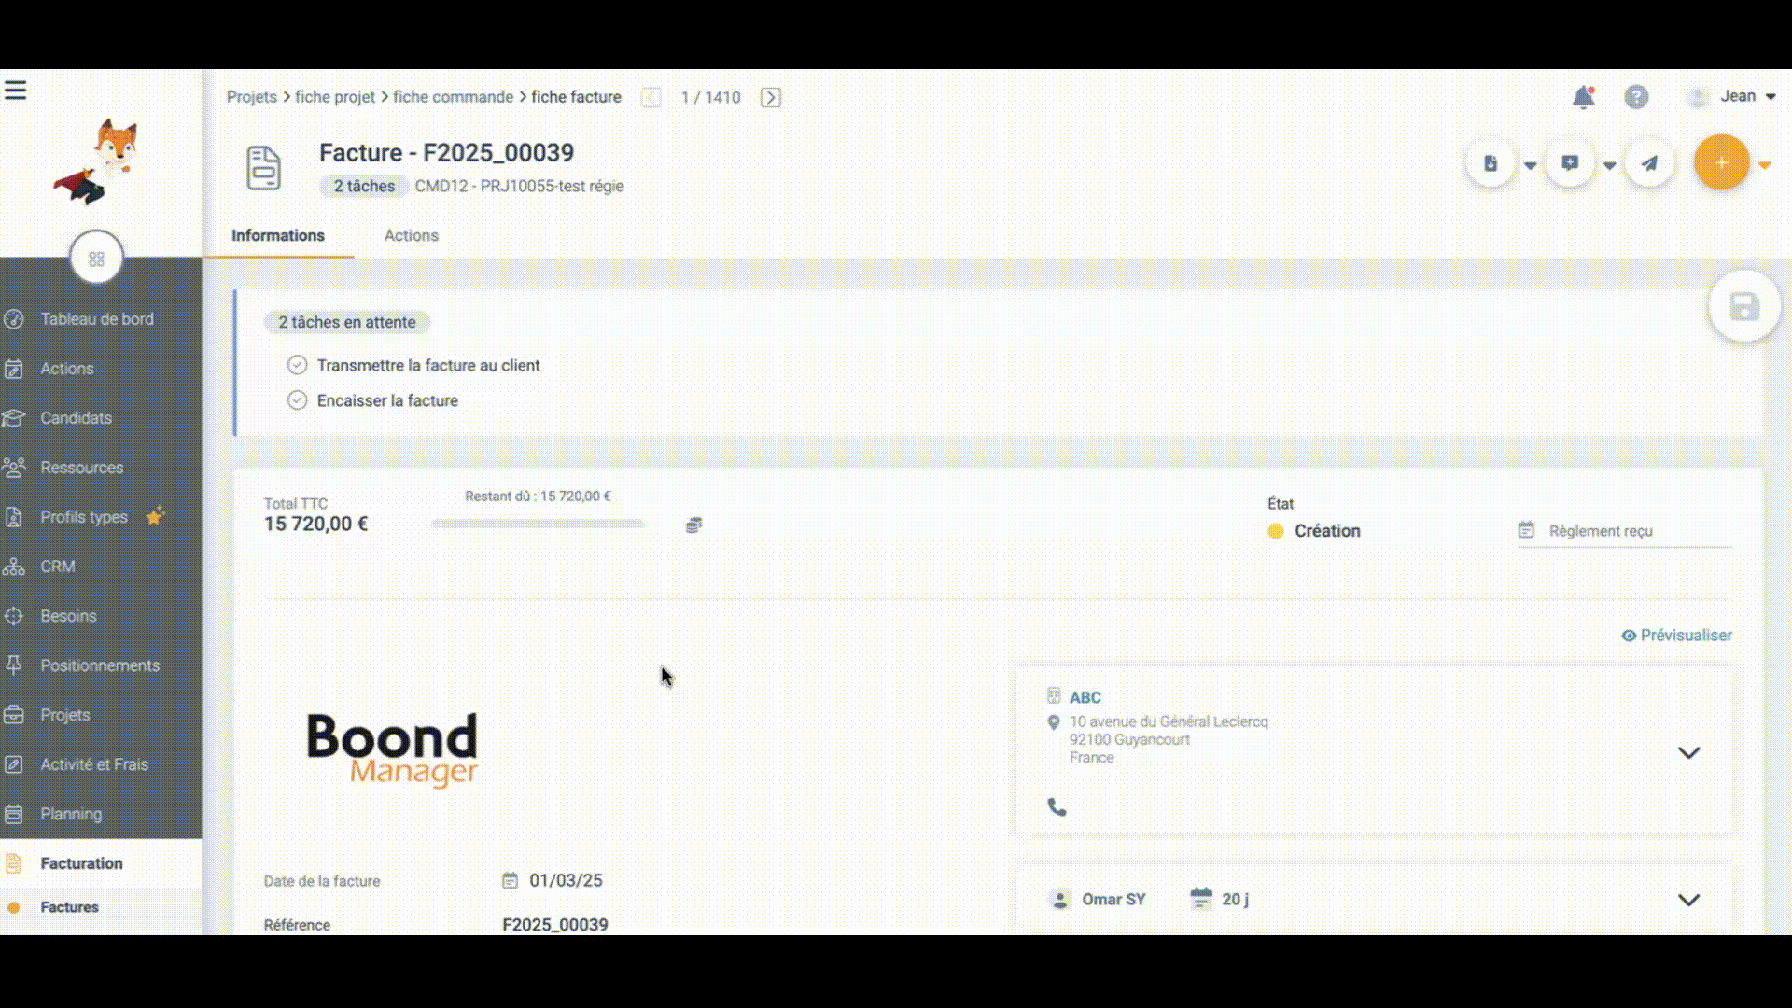This screenshot has width=1792, height=1008.
Task: Open the ABC company link
Action: [1085, 697]
